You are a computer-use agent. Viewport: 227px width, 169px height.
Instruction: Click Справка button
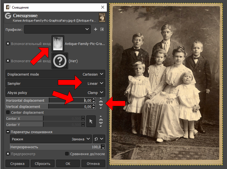[17, 163]
